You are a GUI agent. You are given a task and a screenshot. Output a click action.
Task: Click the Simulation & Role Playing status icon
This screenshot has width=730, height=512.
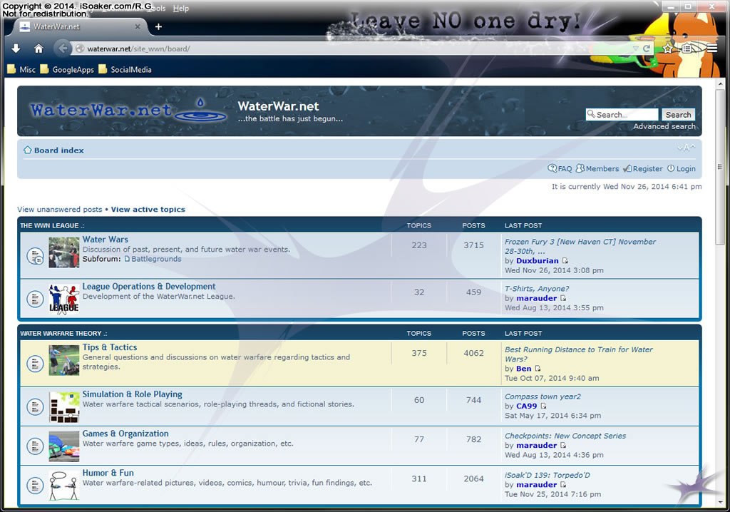click(35, 406)
